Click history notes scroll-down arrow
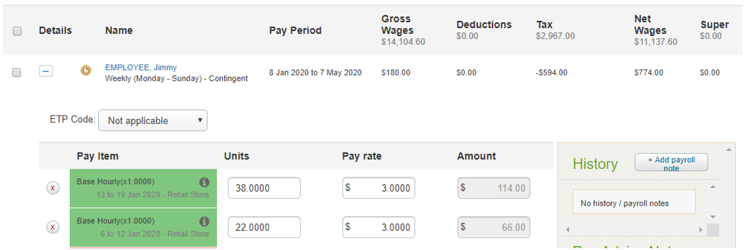The image size is (746, 250). coord(713,217)
